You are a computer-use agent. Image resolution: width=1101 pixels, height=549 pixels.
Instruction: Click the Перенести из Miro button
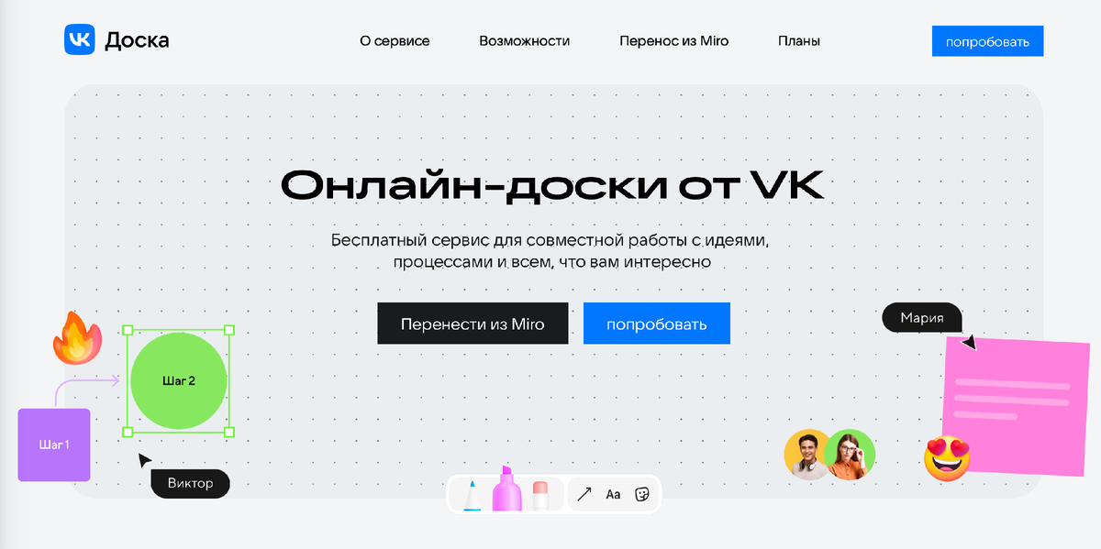(x=472, y=323)
